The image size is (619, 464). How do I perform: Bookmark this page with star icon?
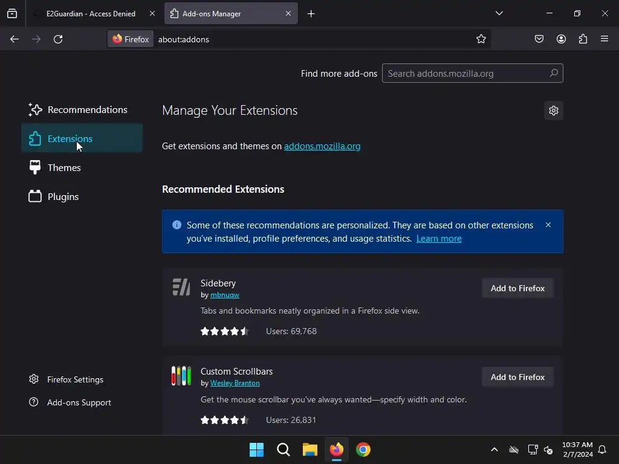[x=481, y=39]
